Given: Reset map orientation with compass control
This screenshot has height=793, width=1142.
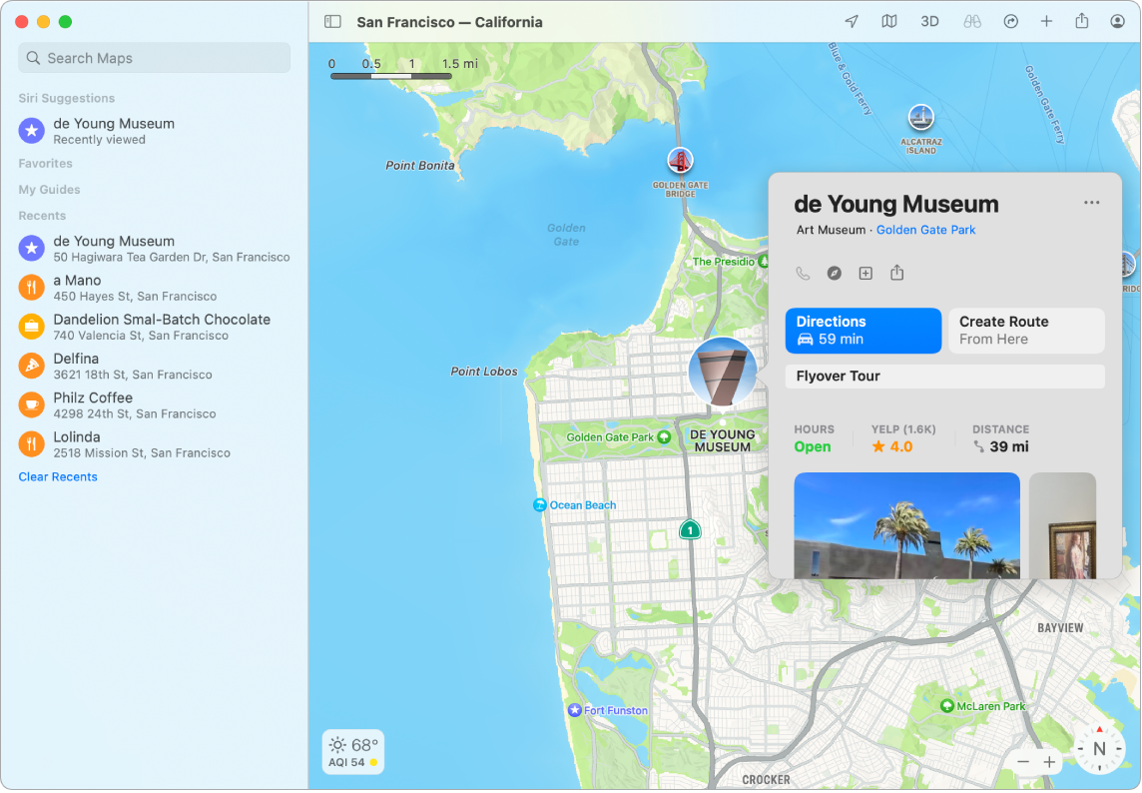Looking at the screenshot, I should (1100, 747).
